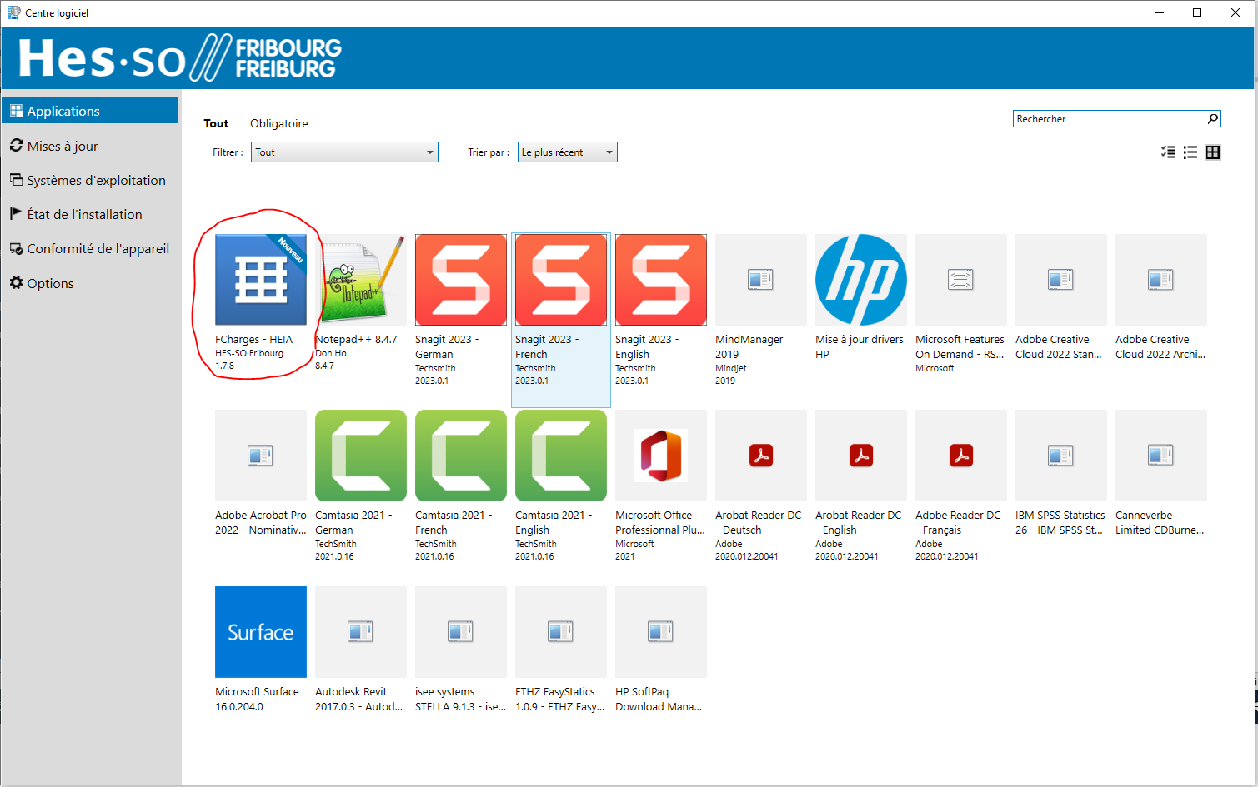Select the Snagit 2023 - English icon
This screenshot has width=1258, height=787.
(661, 280)
